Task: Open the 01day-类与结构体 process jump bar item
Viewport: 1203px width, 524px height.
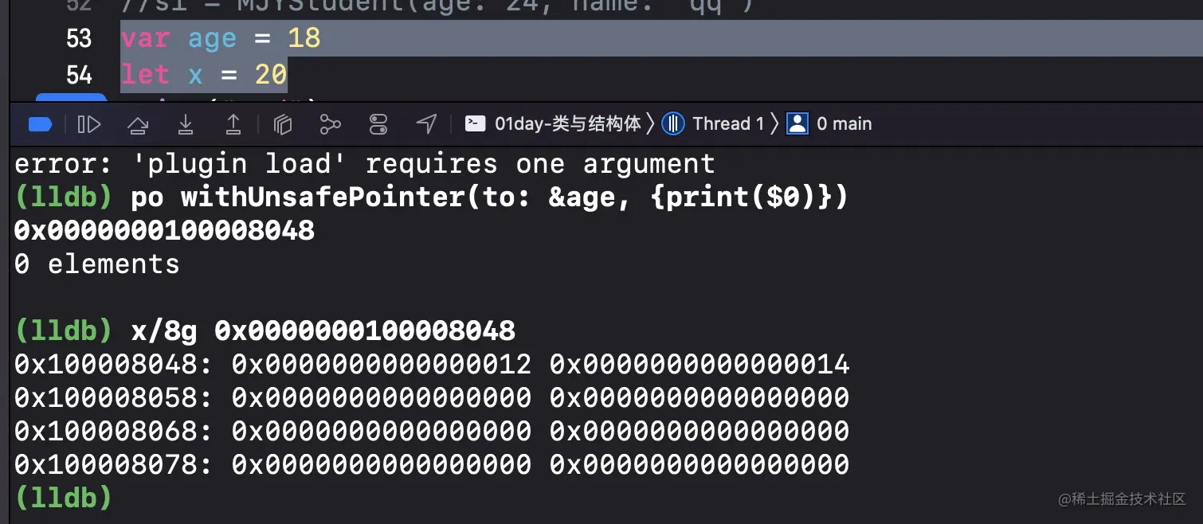Action: [x=567, y=124]
